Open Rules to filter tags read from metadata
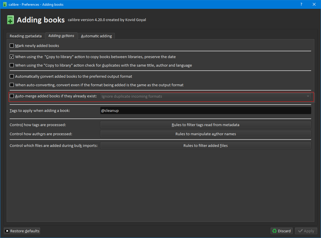Image resolution: width=321 pixels, height=238 pixels. [205, 125]
